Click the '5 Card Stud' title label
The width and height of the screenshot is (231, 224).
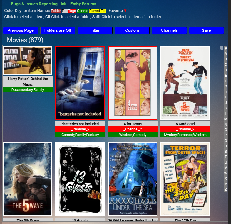185,124
